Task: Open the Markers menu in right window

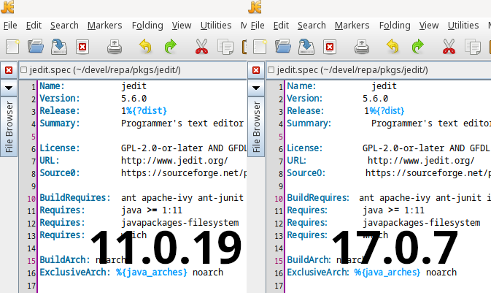Action: [352, 25]
